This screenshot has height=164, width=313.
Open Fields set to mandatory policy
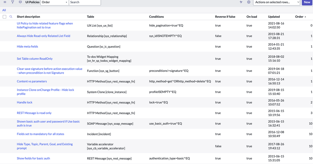click(40, 134)
